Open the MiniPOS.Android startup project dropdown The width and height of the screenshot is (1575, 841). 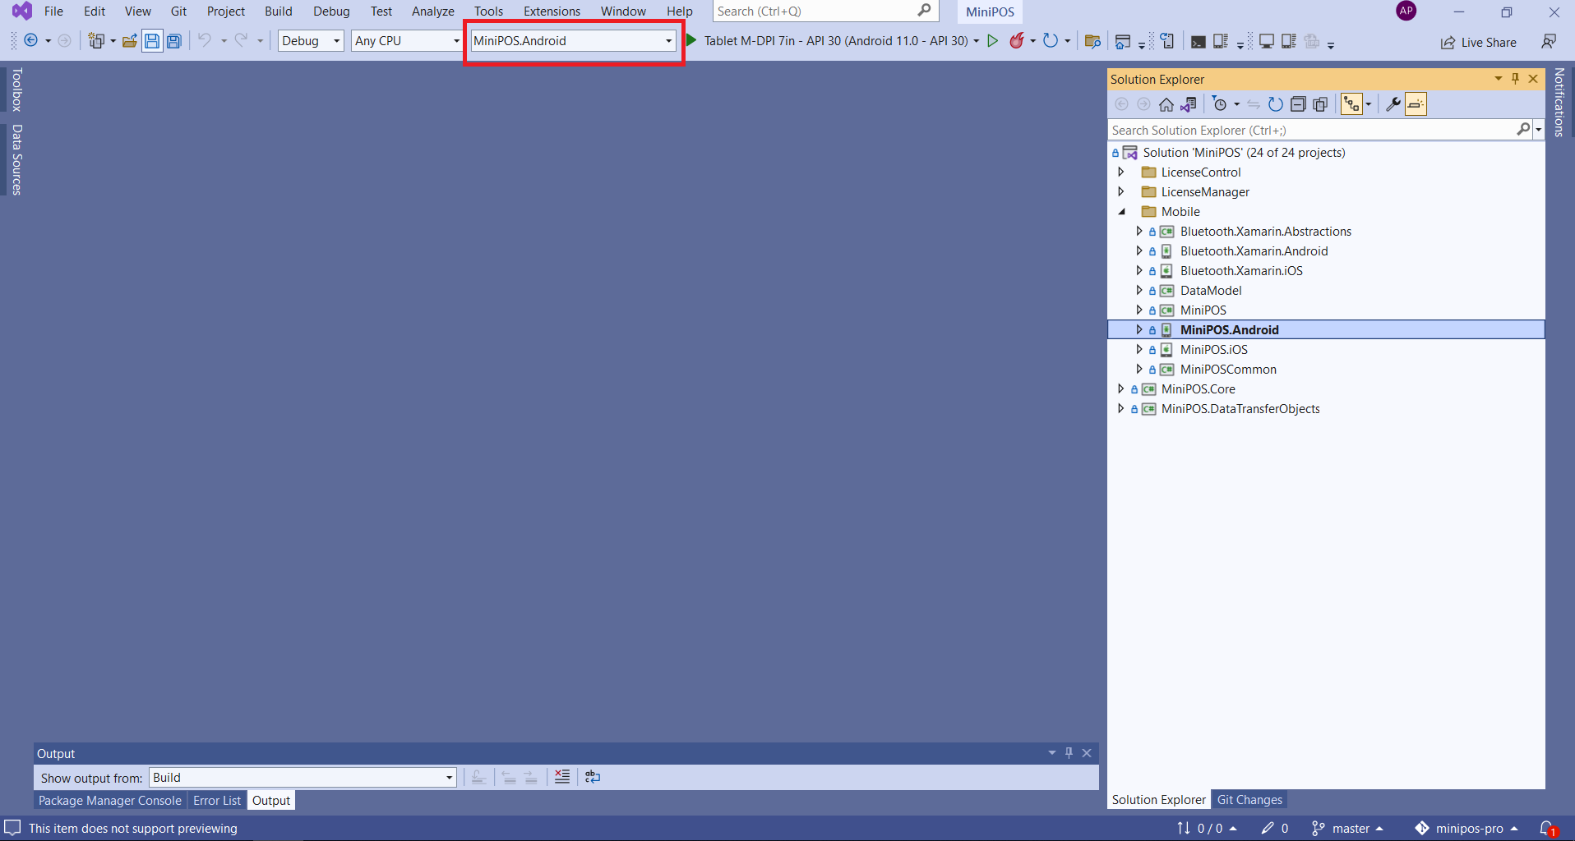[x=574, y=40]
